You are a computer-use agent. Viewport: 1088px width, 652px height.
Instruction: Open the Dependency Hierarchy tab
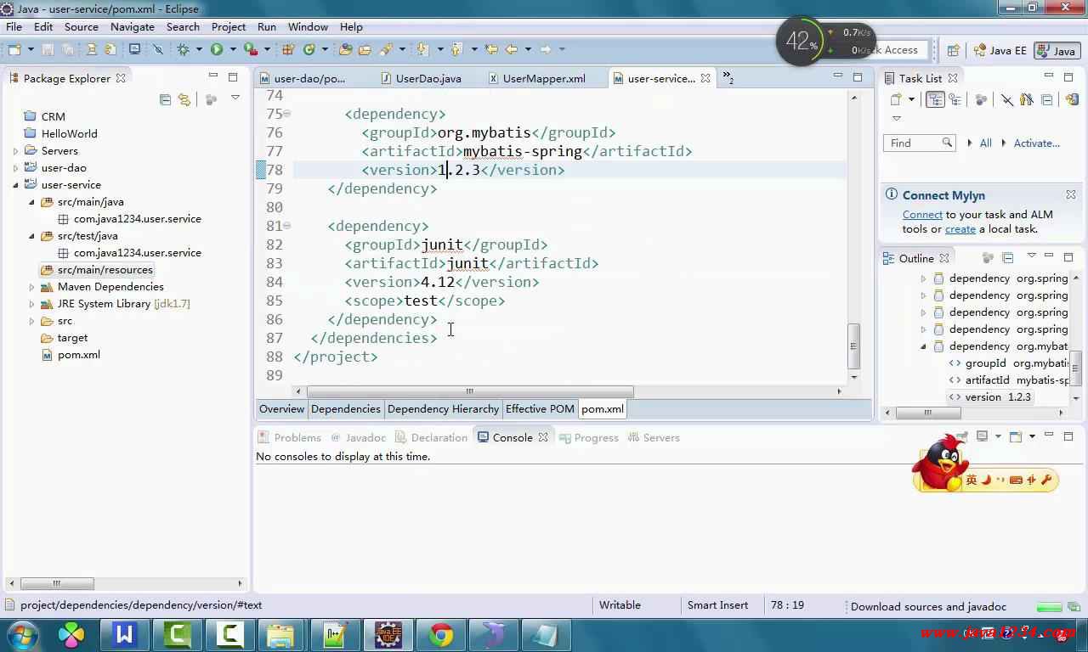click(x=443, y=408)
